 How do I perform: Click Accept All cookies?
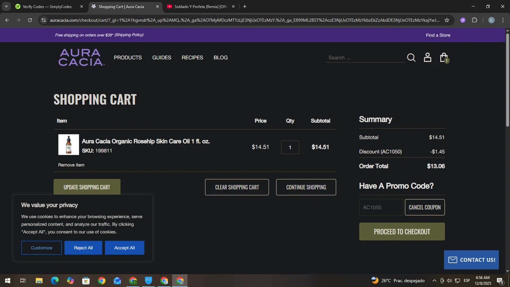click(x=124, y=248)
